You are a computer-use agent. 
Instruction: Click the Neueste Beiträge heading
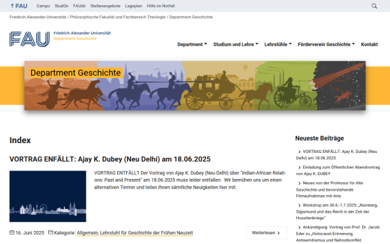[x=319, y=138]
